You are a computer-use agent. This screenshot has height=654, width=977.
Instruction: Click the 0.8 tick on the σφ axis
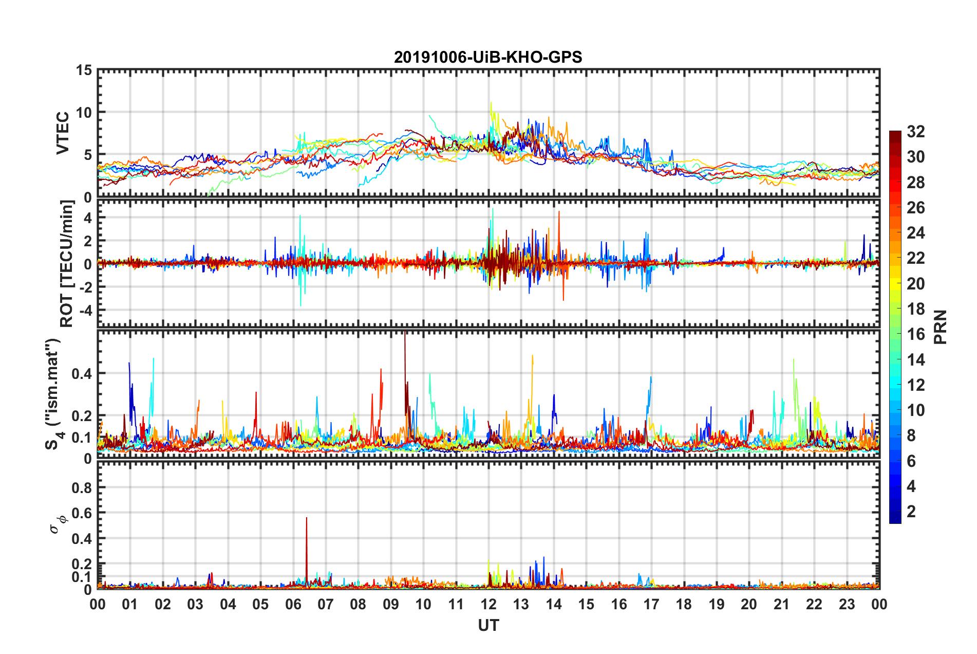82,487
